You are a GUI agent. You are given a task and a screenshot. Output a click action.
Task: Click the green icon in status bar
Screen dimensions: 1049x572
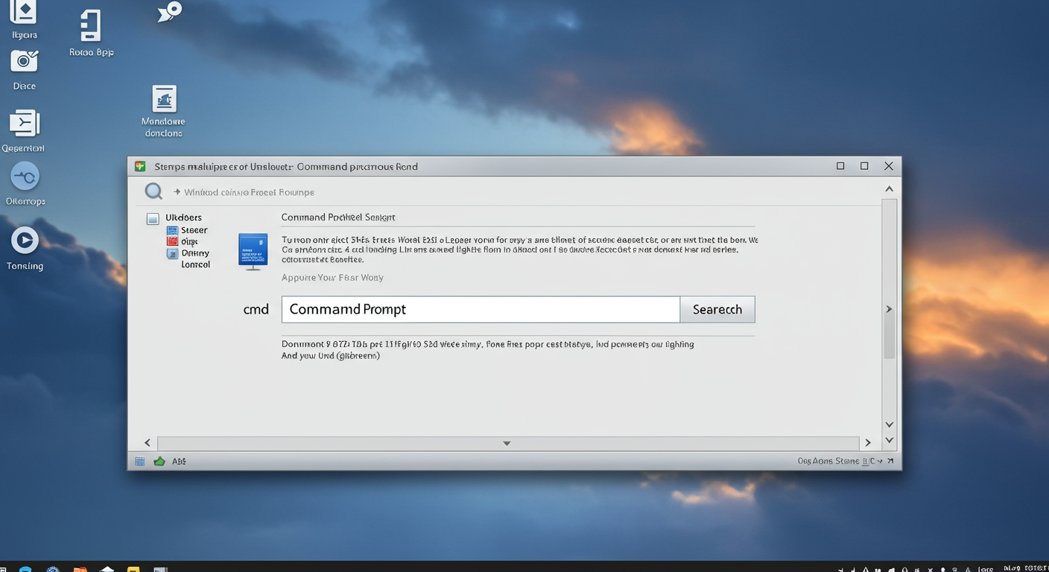coord(159,462)
